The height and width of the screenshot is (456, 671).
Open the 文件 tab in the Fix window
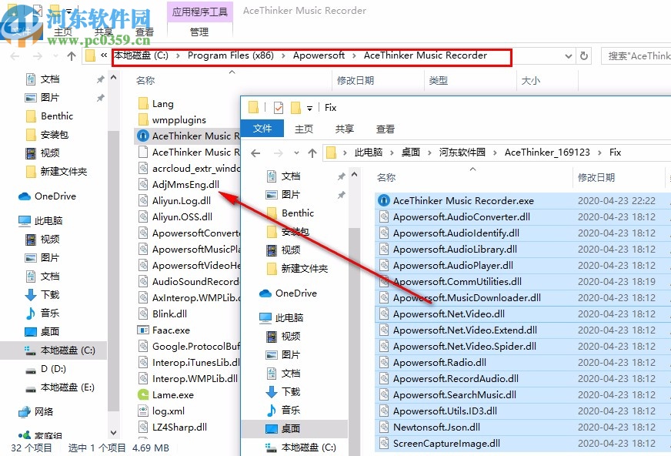pyautogui.click(x=262, y=129)
